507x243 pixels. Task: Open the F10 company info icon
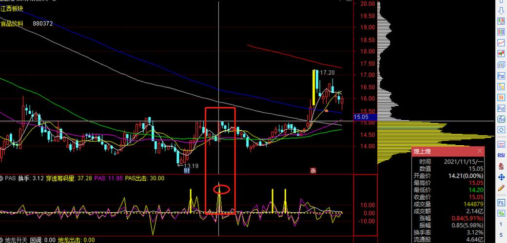(x=501, y=76)
